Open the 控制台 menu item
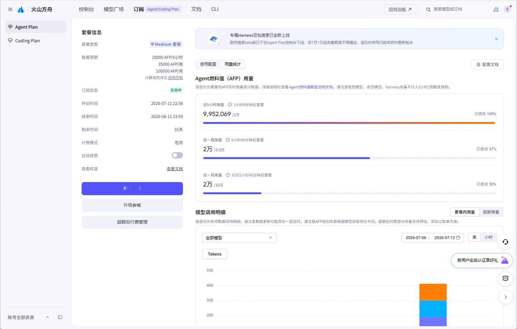The image size is (517, 329). point(86,9)
